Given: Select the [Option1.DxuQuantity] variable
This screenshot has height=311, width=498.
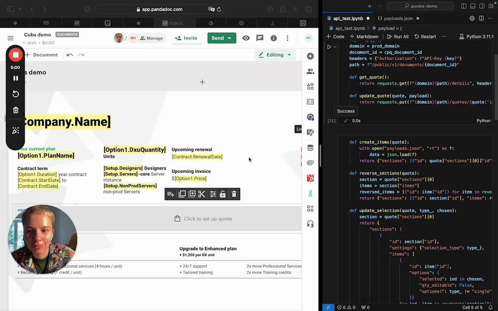Looking at the screenshot, I should click(135, 150).
